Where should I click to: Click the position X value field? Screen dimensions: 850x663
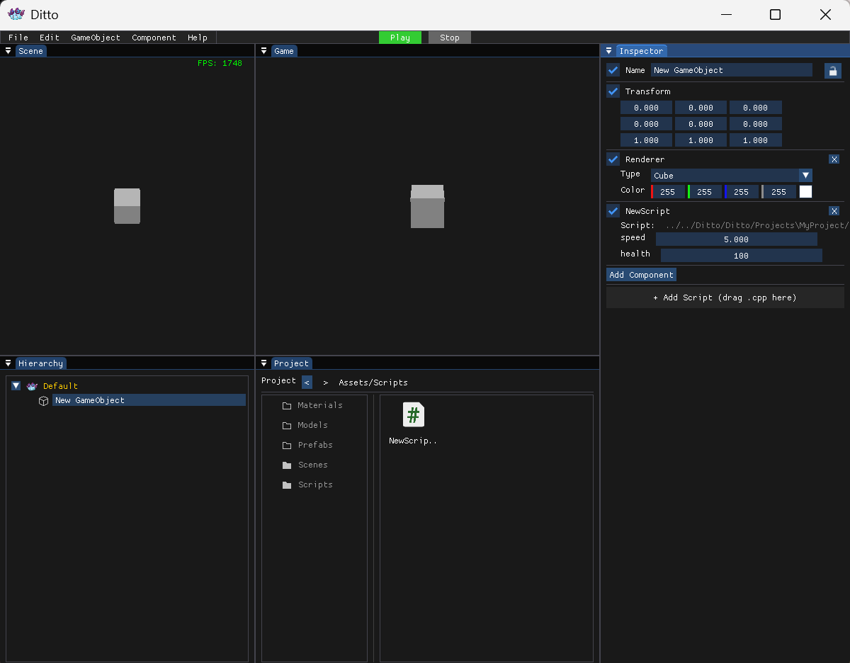pyautogui.click(x=647, y=108)
